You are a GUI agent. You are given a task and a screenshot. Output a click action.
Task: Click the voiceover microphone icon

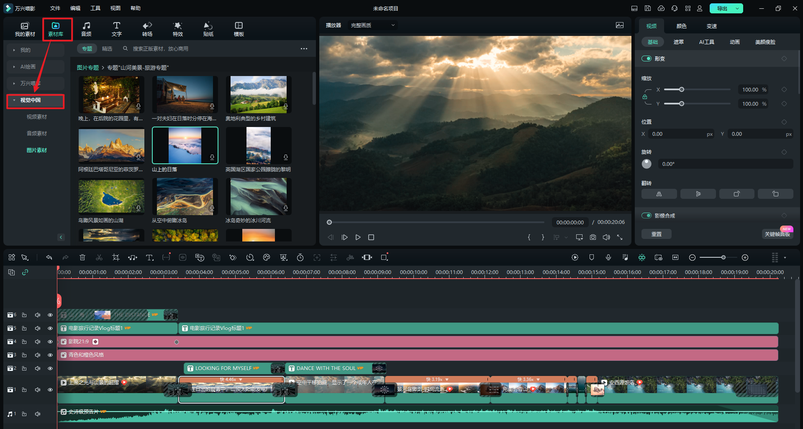pos(608,257)
